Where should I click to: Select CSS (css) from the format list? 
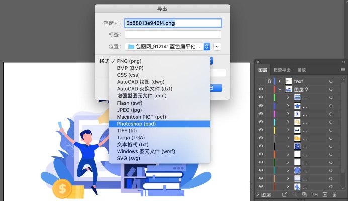[x=159, y=75]
